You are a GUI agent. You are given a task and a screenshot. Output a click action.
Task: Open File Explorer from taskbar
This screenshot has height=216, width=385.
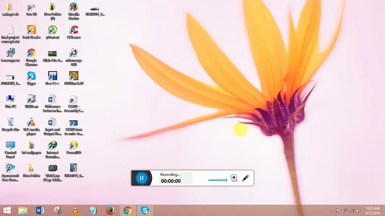coord(23,211)
